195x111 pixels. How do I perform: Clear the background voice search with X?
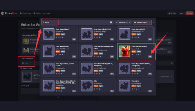tap(172, 63)
